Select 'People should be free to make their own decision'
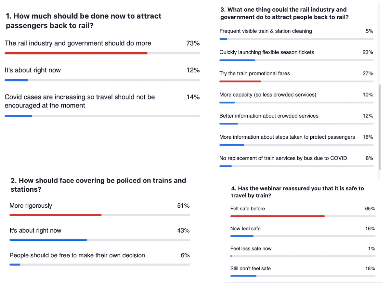The width and height of the screenshot is (390, 283). pos(77,255)
